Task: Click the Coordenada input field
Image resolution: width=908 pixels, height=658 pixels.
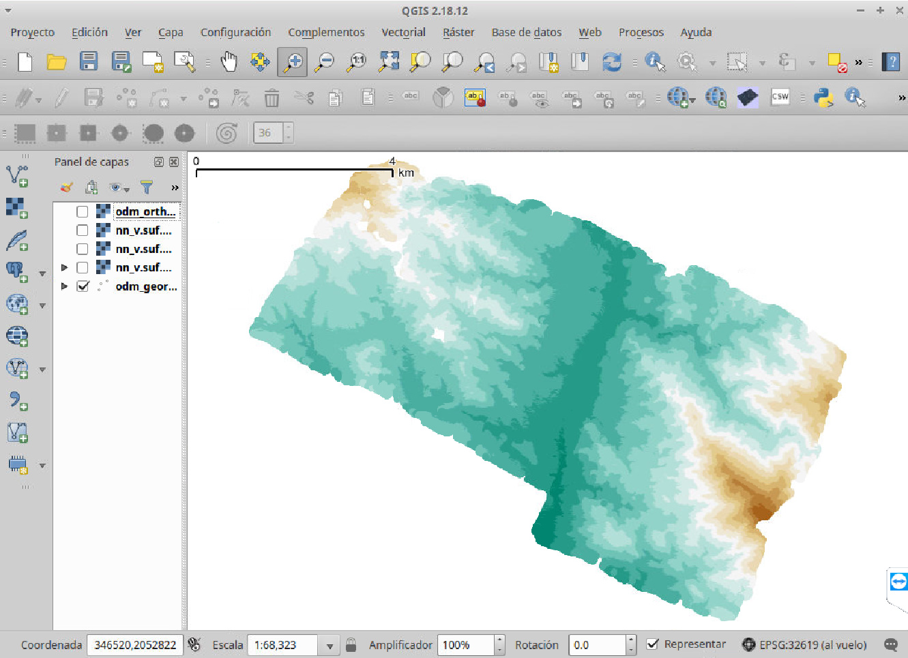Action: (x=135, y=645)
